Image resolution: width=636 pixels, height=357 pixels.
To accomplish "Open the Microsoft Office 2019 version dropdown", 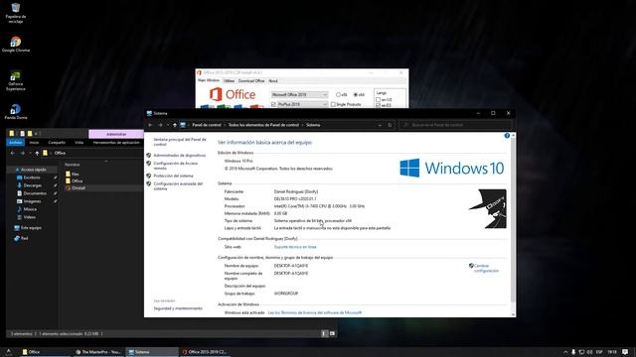I will point(299,95).
